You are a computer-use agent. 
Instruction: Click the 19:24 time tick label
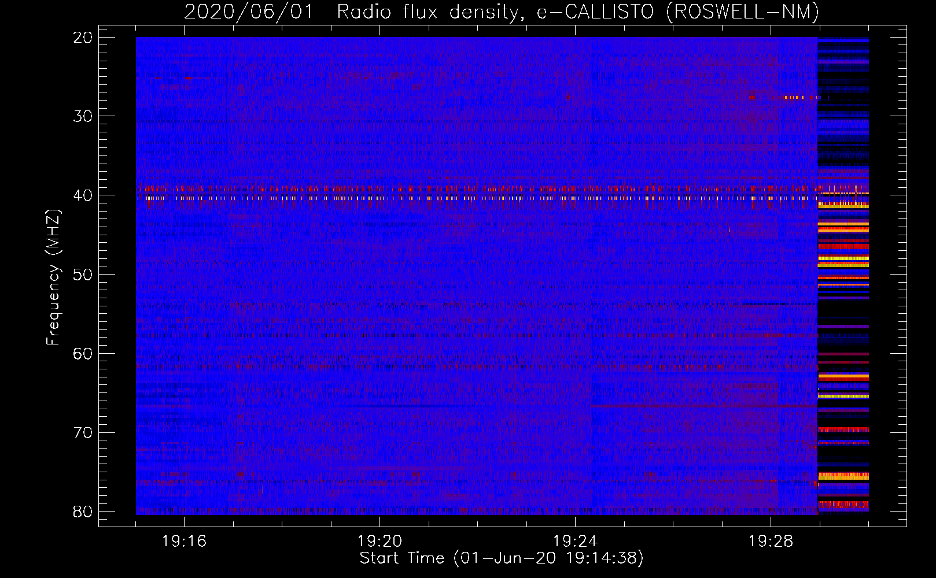click(576, 542)
